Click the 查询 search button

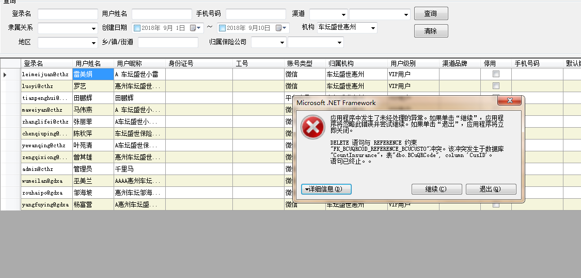tap(431, 13)
